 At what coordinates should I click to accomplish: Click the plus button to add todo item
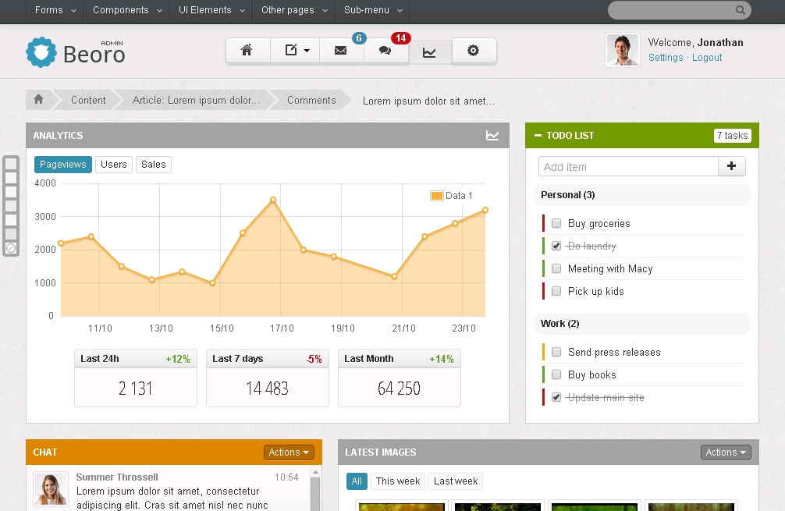(x=731, y=166)
